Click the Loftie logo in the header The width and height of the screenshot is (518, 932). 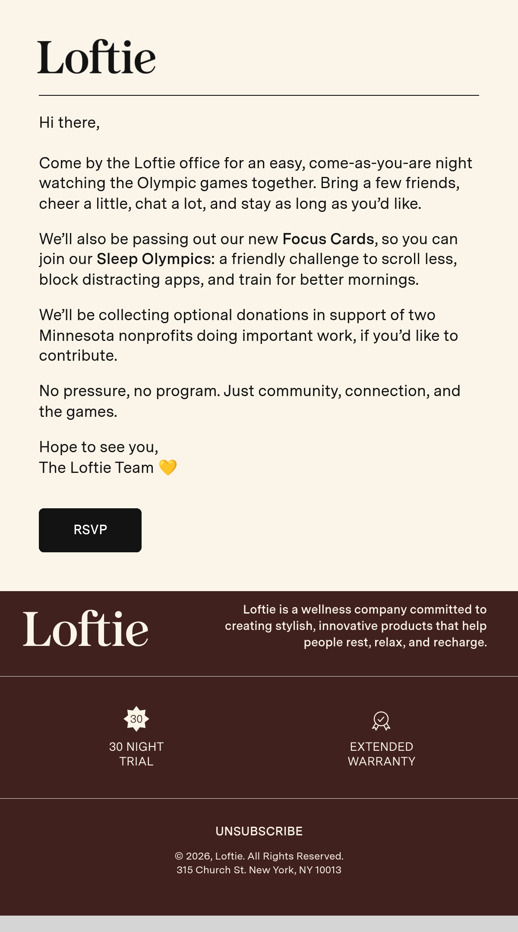[x=96, y=57]
